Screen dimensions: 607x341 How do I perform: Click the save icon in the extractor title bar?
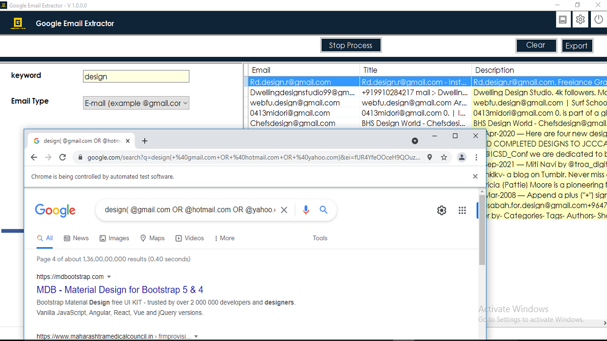tap(563, 19)
